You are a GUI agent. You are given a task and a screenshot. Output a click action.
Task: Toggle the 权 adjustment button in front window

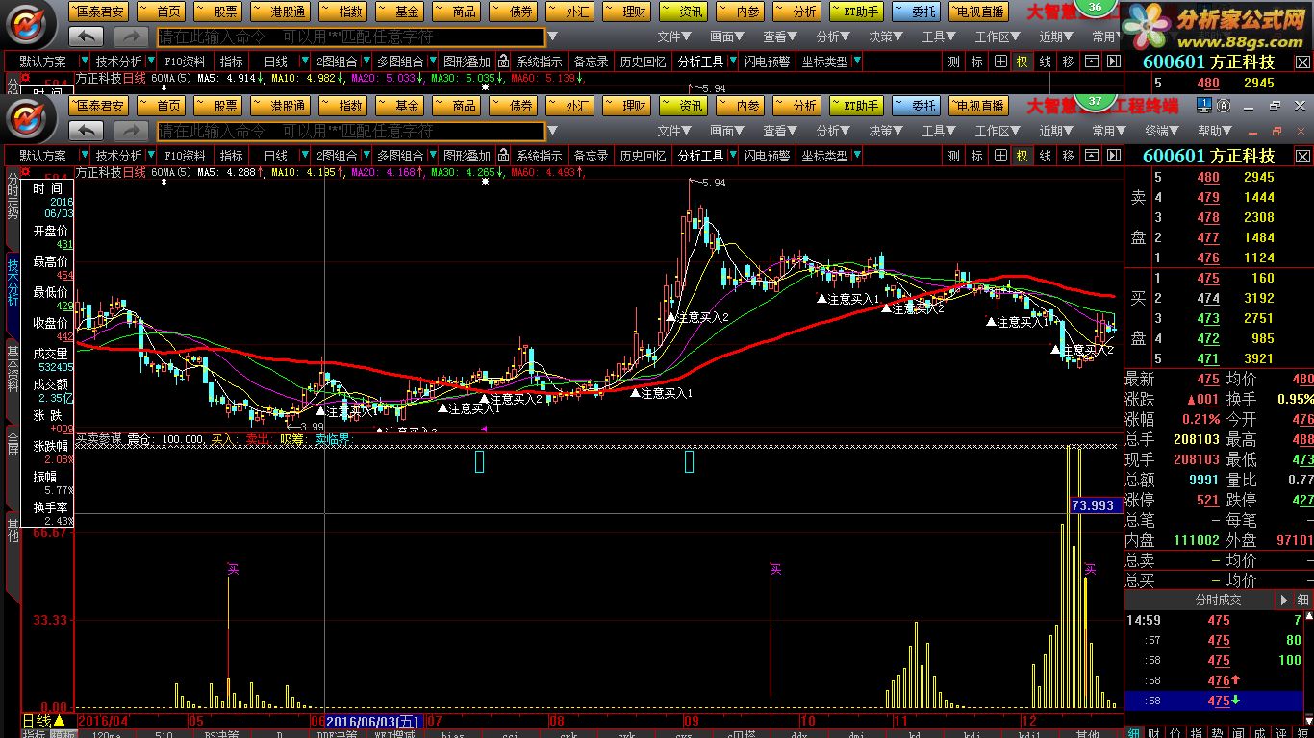pyautogui.click(x=1022, y=155)
